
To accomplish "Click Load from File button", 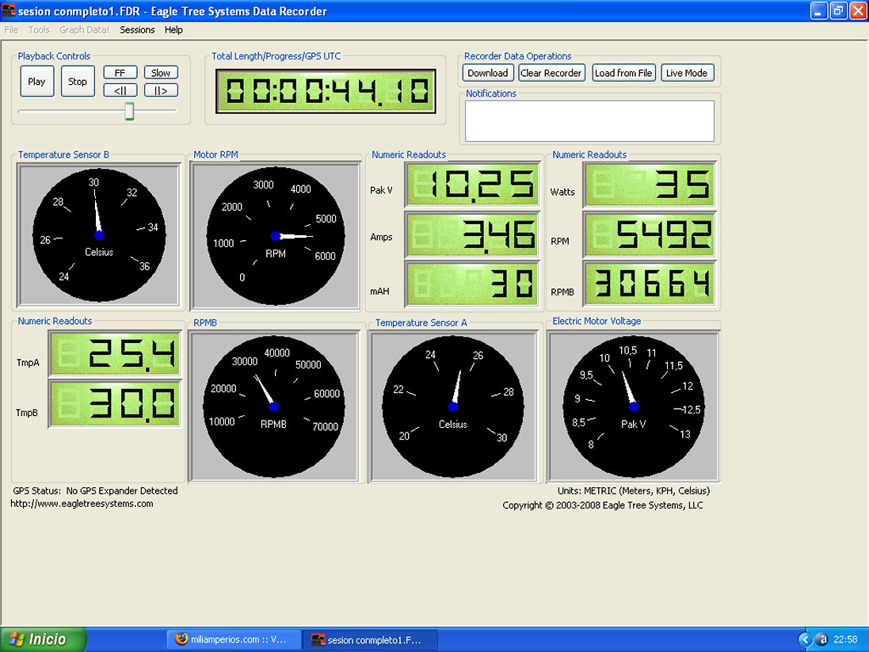I will click(623, 73).
